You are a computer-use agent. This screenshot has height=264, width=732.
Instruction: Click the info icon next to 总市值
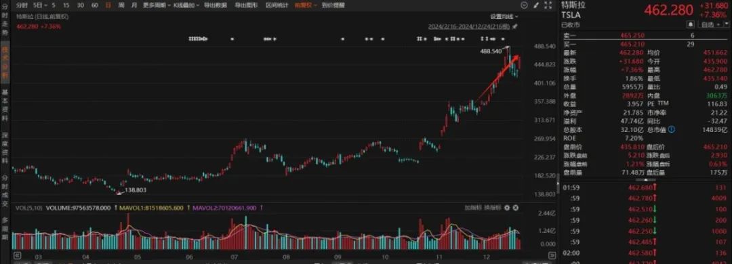coord(671,130)
